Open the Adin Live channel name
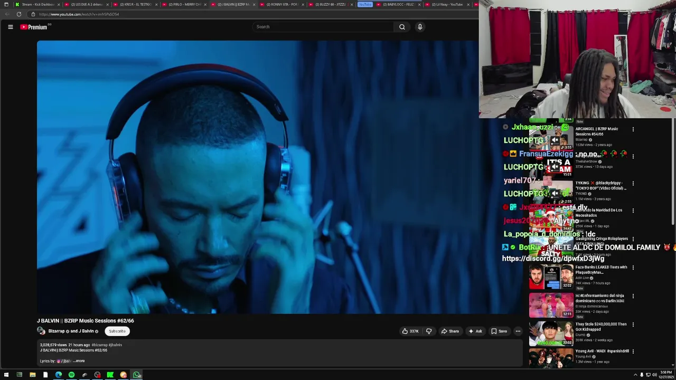676x380 pixels. [582, 278]
